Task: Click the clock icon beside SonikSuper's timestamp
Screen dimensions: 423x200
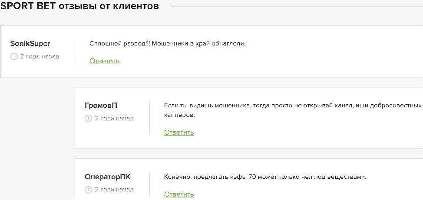Action: 14,57
